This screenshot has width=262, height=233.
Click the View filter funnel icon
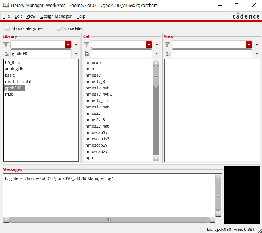pos(167,45)
